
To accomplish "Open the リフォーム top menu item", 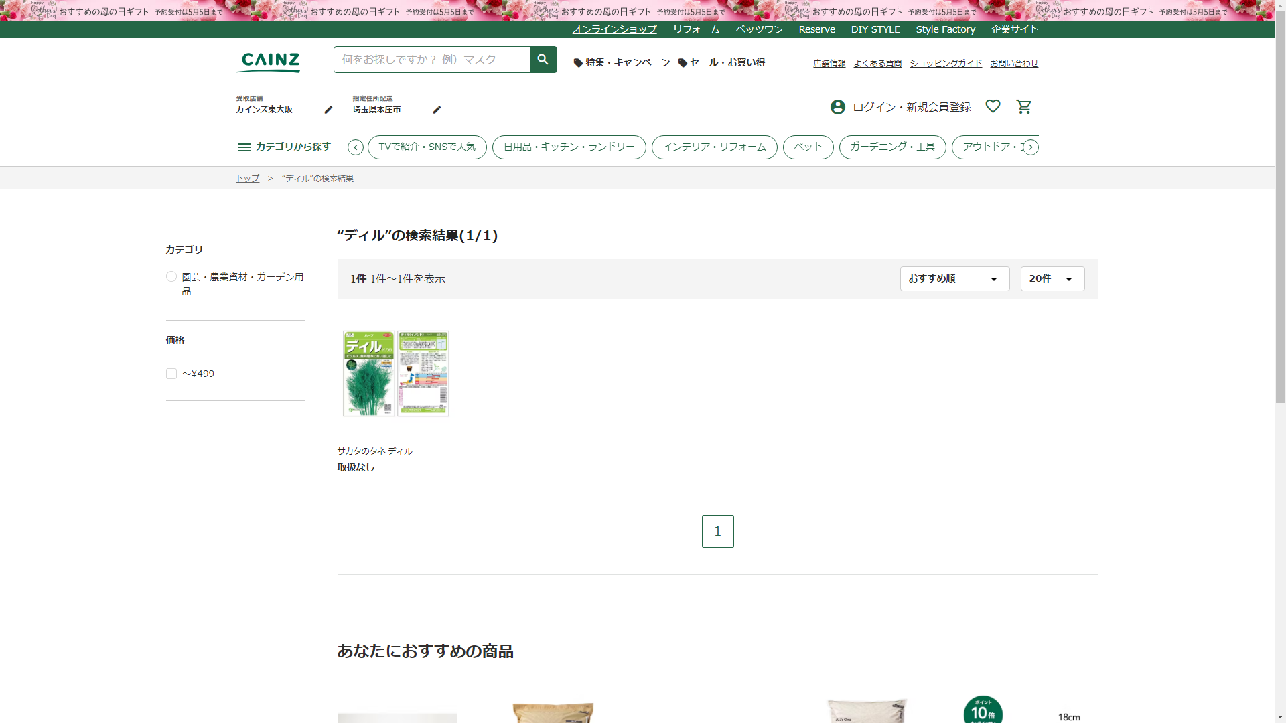I will click(x=696, y=29).
